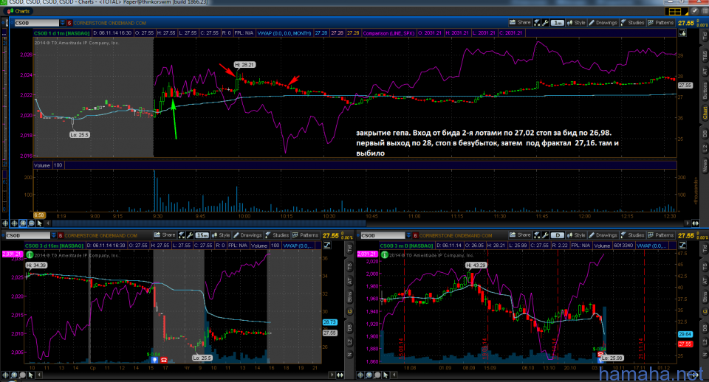The height and width of the screenshot is (382, 709).
Task: Open the flask quick study icon in top chart
Action: coord(537,23)
